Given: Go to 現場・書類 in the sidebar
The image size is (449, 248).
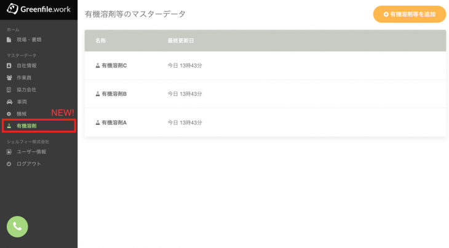Looking at the screenshot, I should [x=39, y=40].
